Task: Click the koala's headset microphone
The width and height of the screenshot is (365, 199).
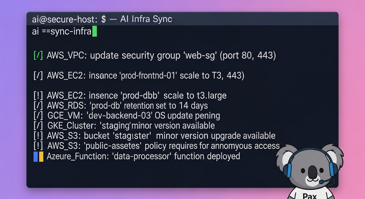Action: (321, 182)
